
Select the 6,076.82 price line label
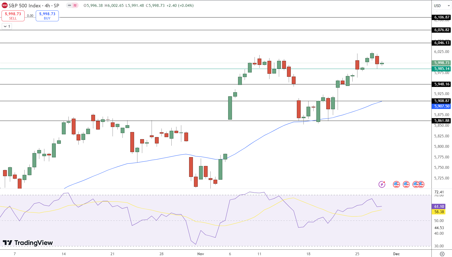pyautogui.click(x=442, y=30)
